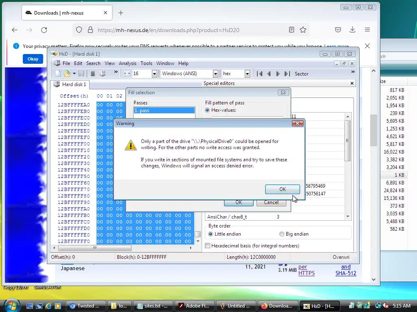The image size is (417, 312).
Task: Click the 'per HTTPS' download link
Action: tap(306, 270)
